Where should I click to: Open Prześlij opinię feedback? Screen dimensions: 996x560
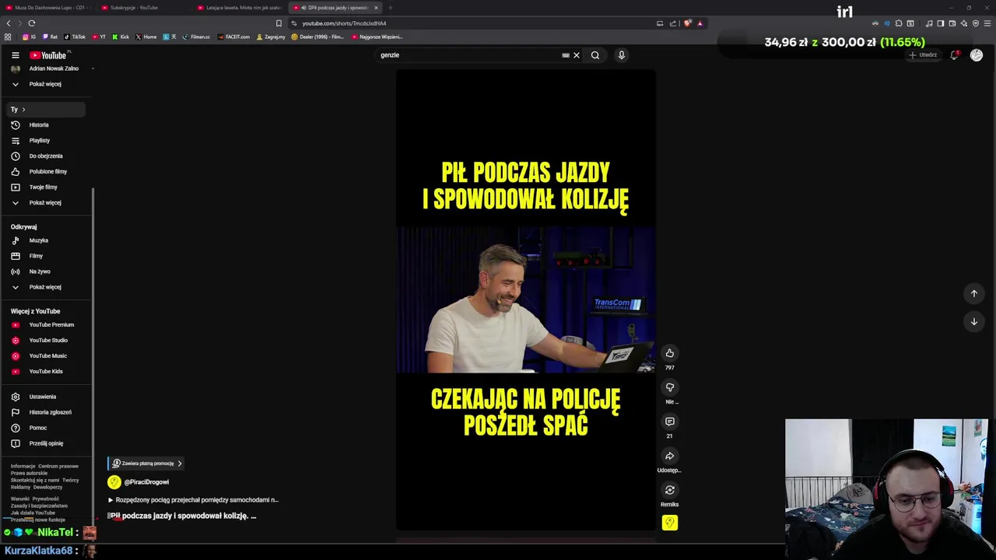pos(47,443)
